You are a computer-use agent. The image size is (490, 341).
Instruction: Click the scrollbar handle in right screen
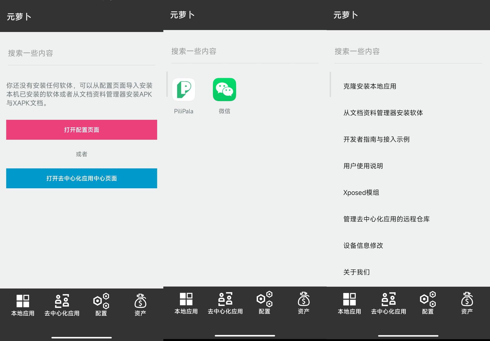pyautogui.click(x=330, y=84)
